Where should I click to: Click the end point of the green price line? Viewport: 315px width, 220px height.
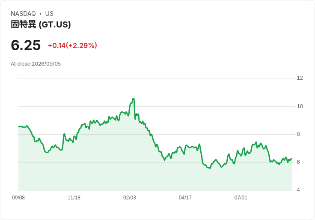click(292, 159)
